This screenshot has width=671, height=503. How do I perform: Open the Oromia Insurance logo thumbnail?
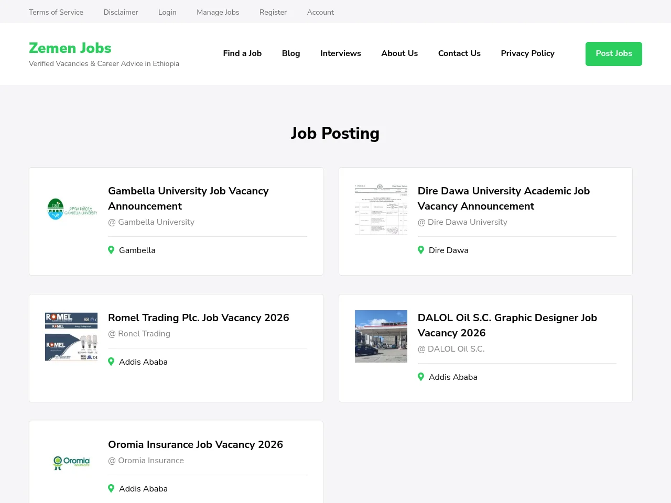71,463
